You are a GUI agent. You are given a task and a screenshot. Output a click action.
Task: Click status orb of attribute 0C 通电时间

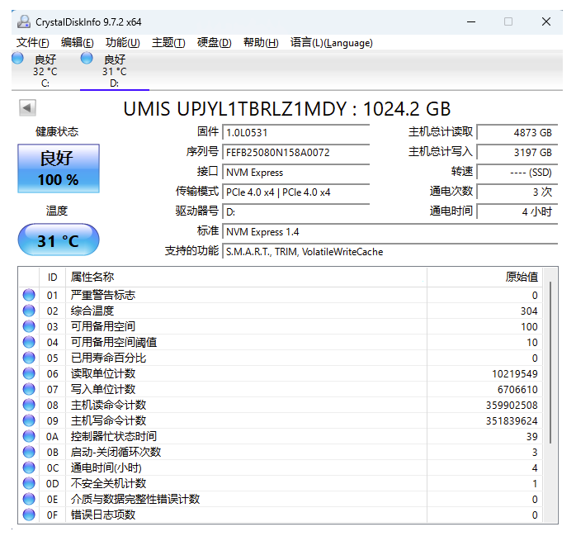(29, 467)
